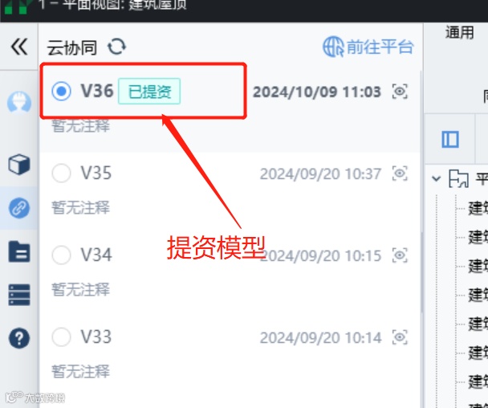Select the V35 version radio button

click(61, 173)
